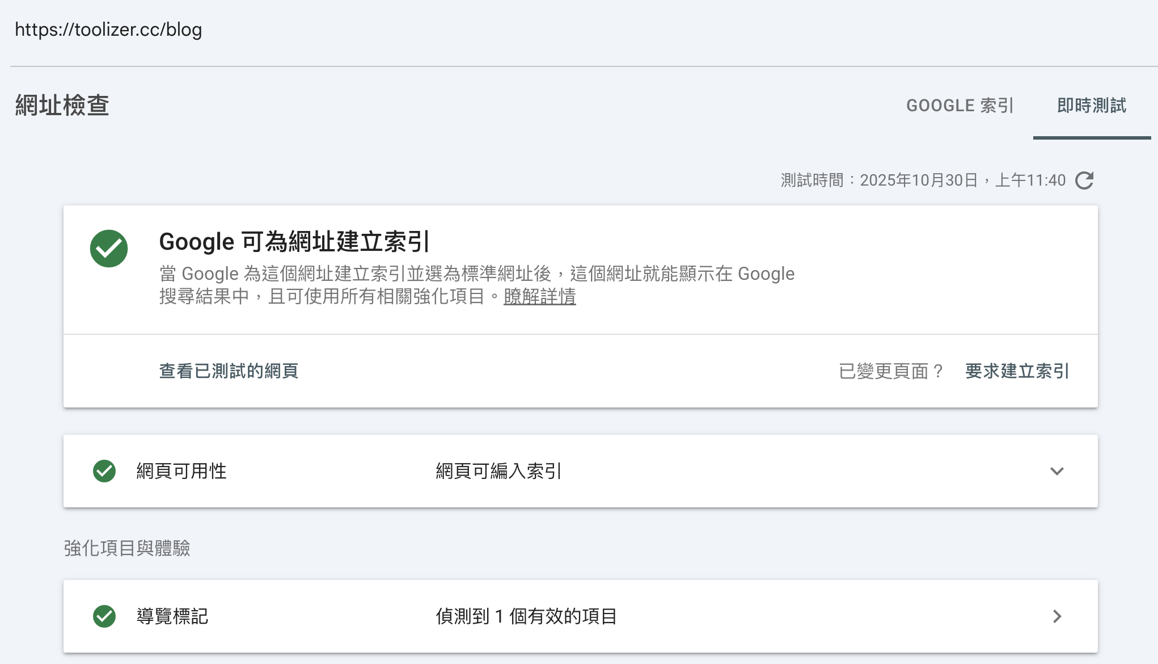The width and height of the screenshot is (1158, 664).
Task: Click the 已變更頁面? option
Action: pos(890,372)
